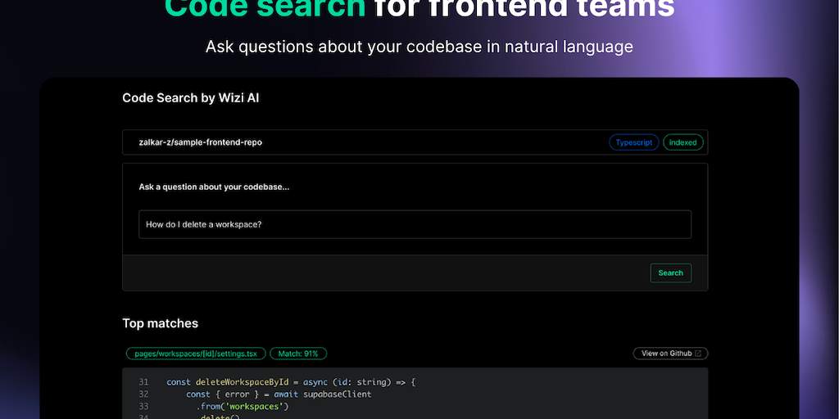Click the Match: 91% badge

[x=299, y=354]
